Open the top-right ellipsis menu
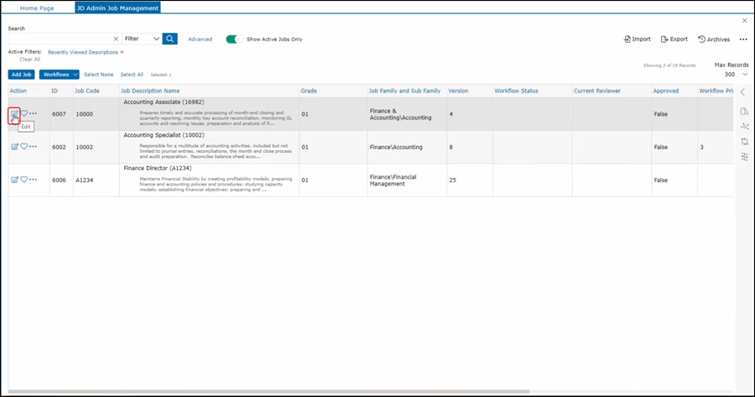 point(743,39)
